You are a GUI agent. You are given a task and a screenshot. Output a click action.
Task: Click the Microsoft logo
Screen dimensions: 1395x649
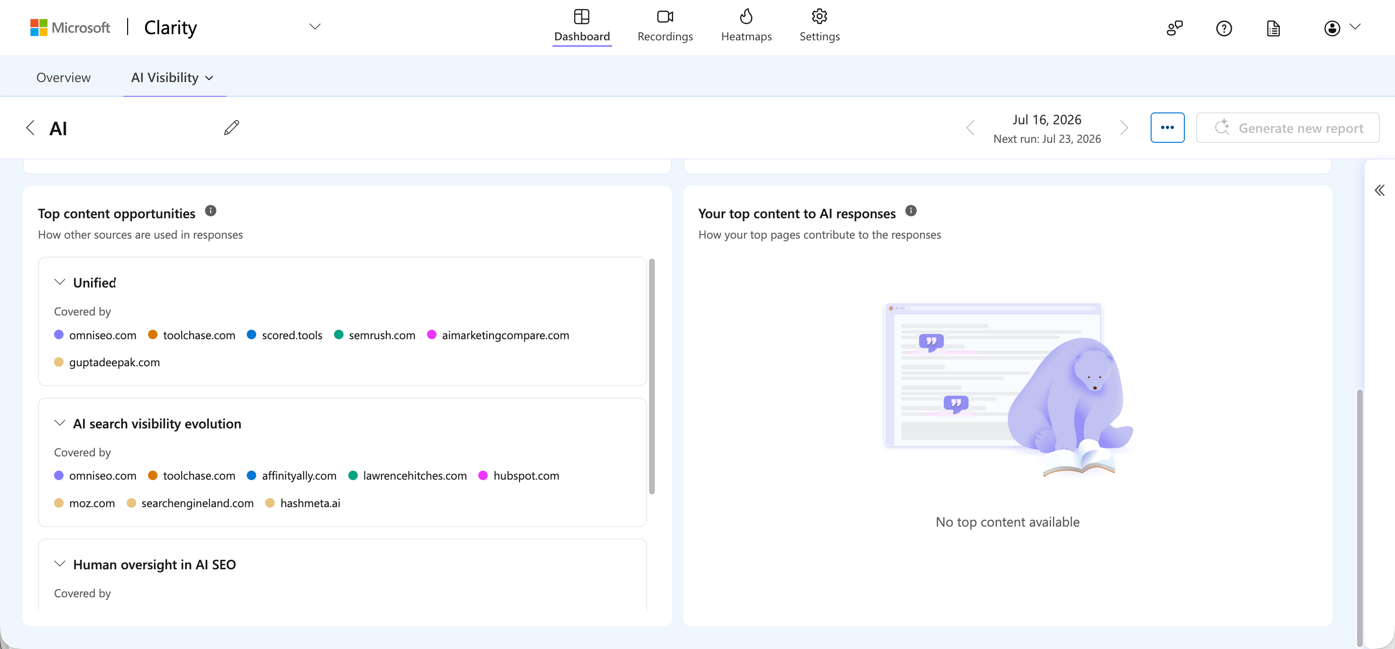click(x=70, y=27)
